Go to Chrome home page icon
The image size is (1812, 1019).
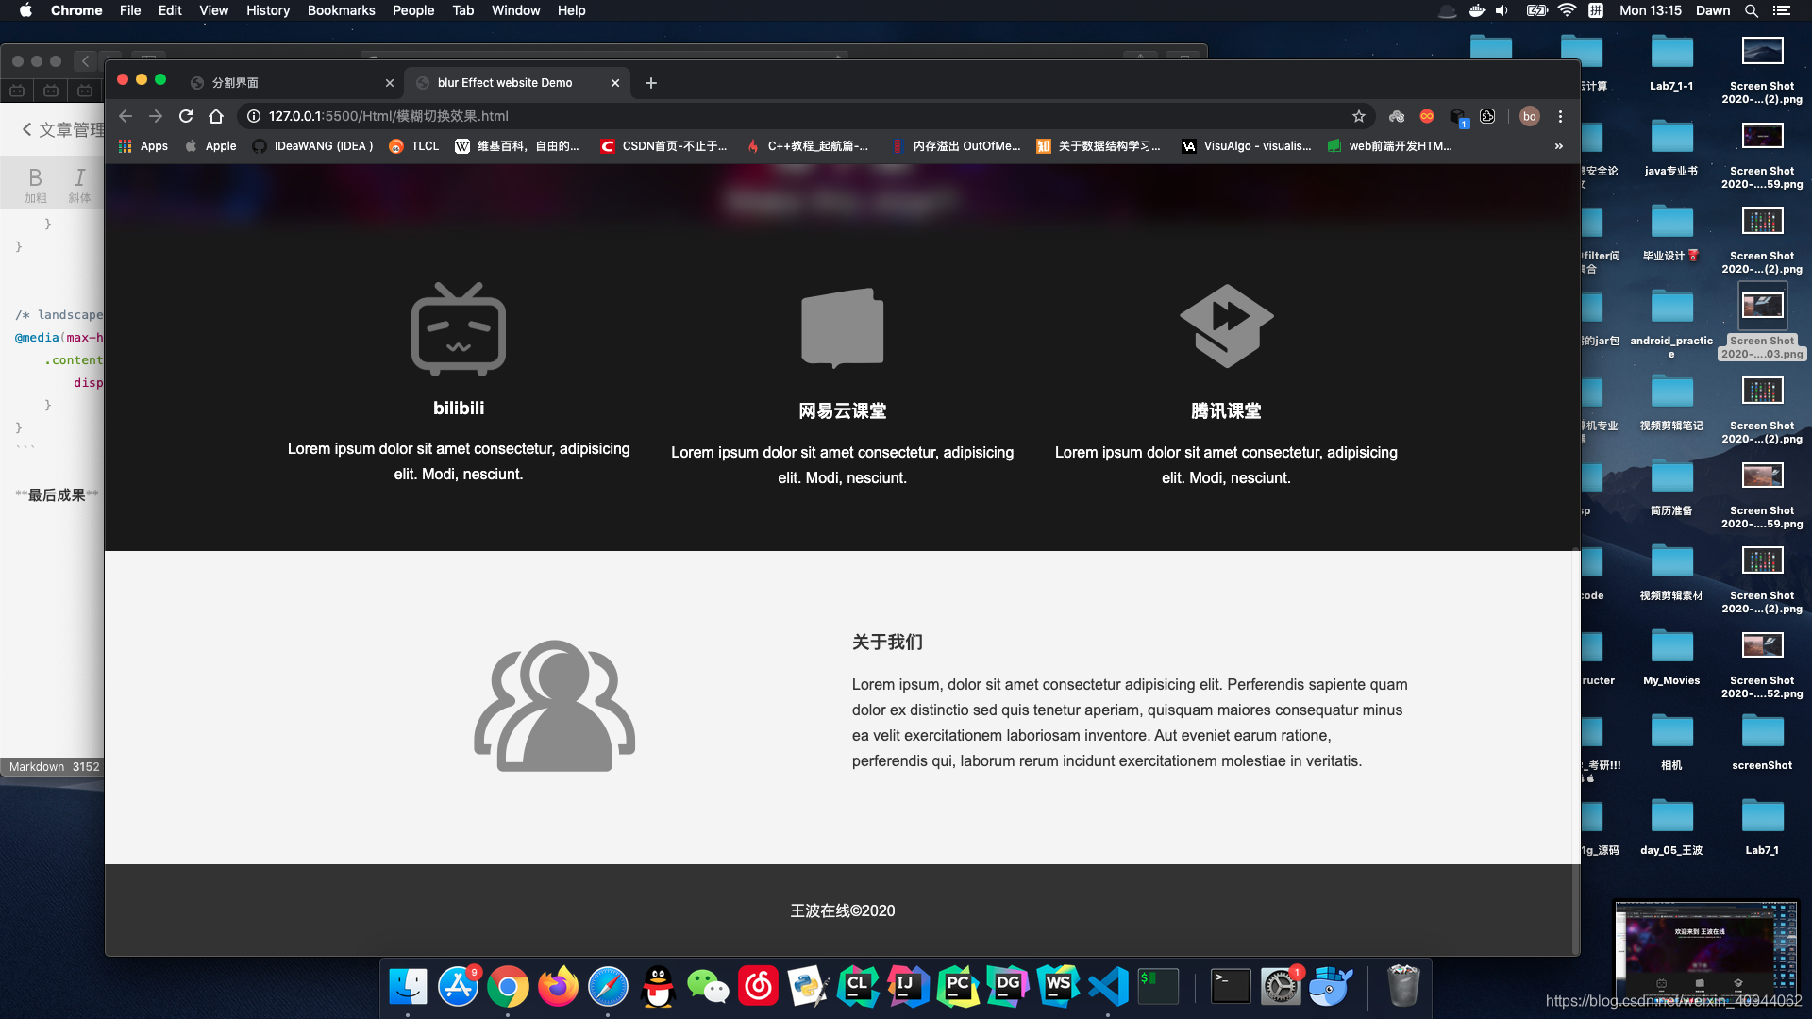coord(216,116)
